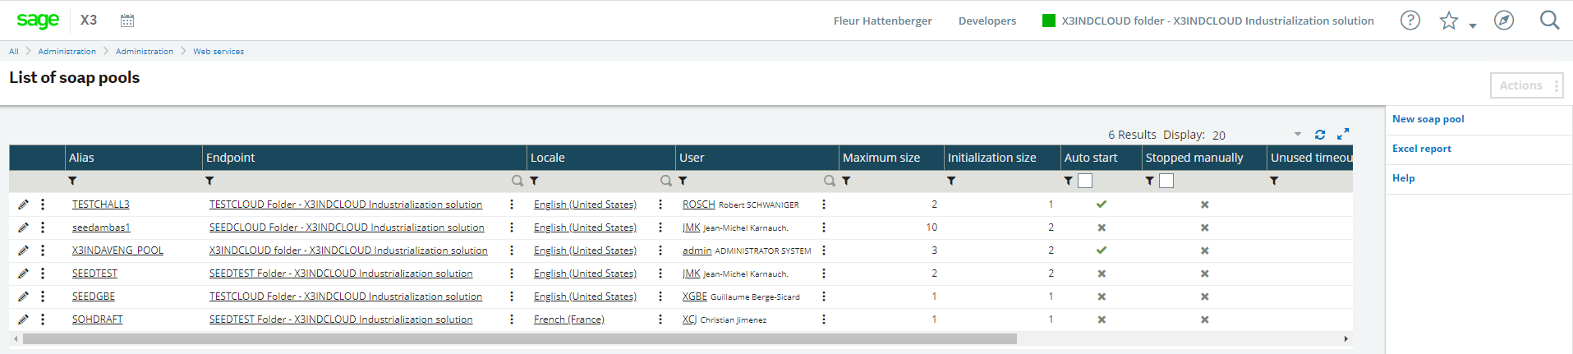Open the X3INDAVENG_POOL alias link
This screenshot has height=354, width=1573.
117,251
